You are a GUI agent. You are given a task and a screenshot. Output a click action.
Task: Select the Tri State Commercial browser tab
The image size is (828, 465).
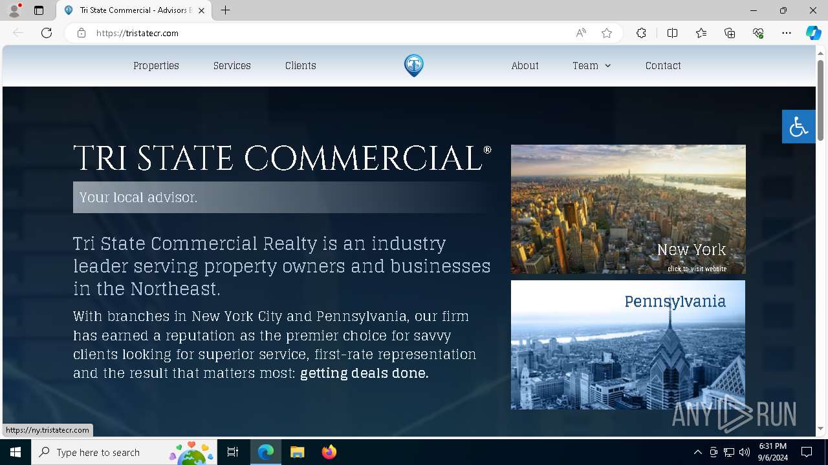coord(135,10)
